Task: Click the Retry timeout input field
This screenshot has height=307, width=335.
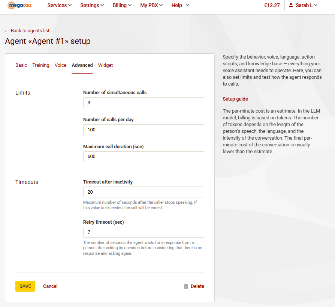Action: pyautogui.click(x=144, y=232)
